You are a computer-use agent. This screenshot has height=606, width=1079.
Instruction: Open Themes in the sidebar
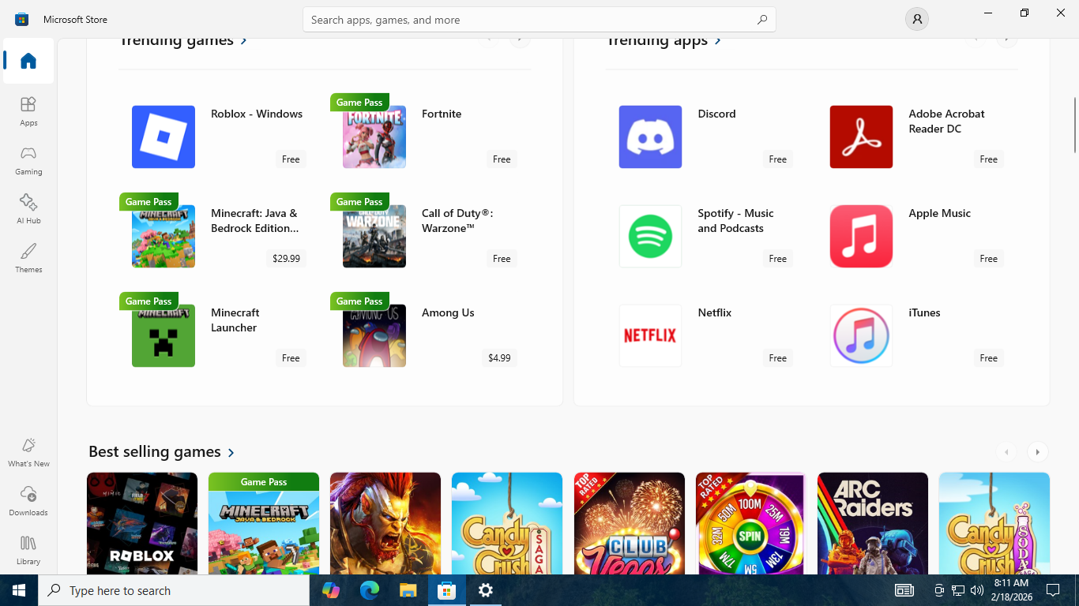coord(28,258)
